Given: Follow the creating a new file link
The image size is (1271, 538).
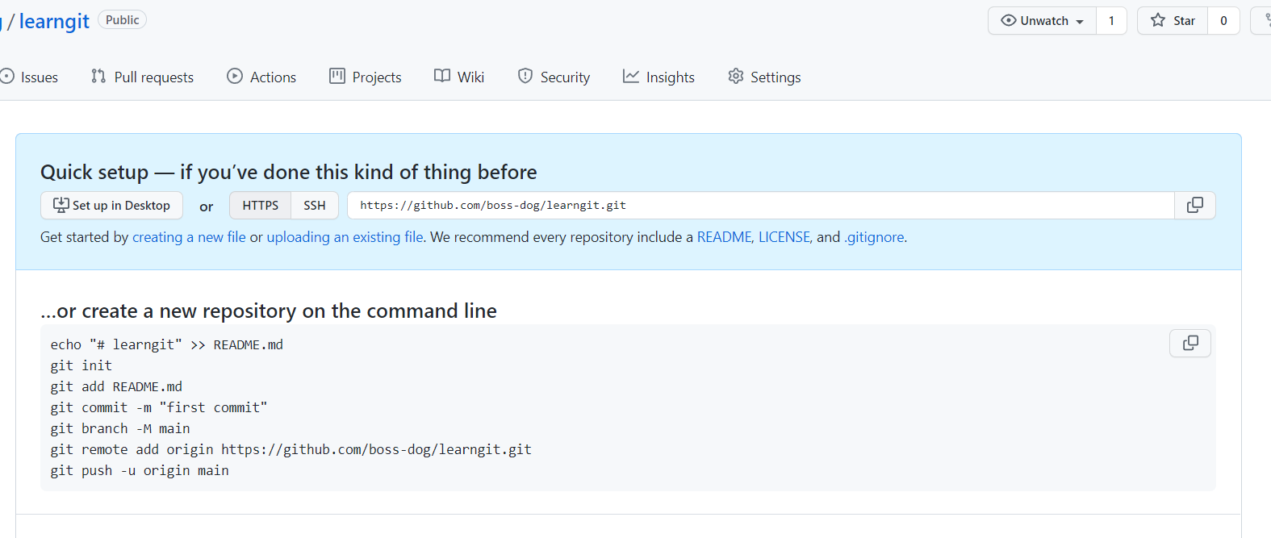Looking at the screenshot, I should [189, 237].
